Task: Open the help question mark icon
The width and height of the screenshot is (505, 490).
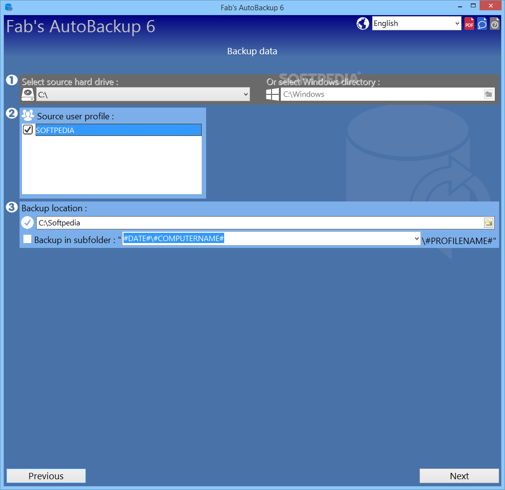Action: point(495,23)
